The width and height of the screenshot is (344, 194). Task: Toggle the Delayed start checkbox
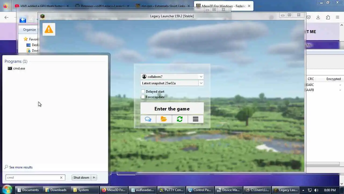143,91
